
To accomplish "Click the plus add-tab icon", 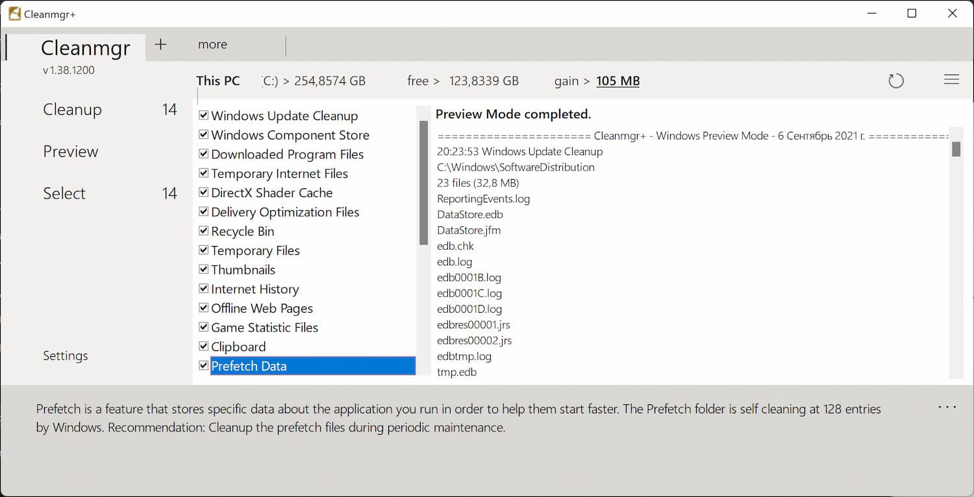I will [x=160, y=44].
